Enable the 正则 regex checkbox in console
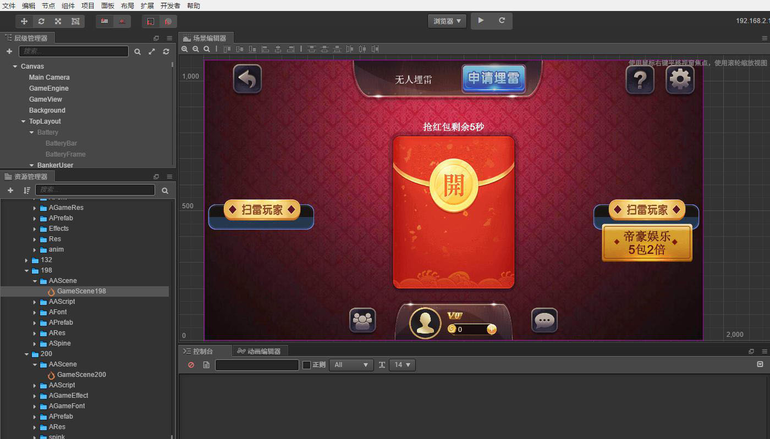 [x=306, y=364]
